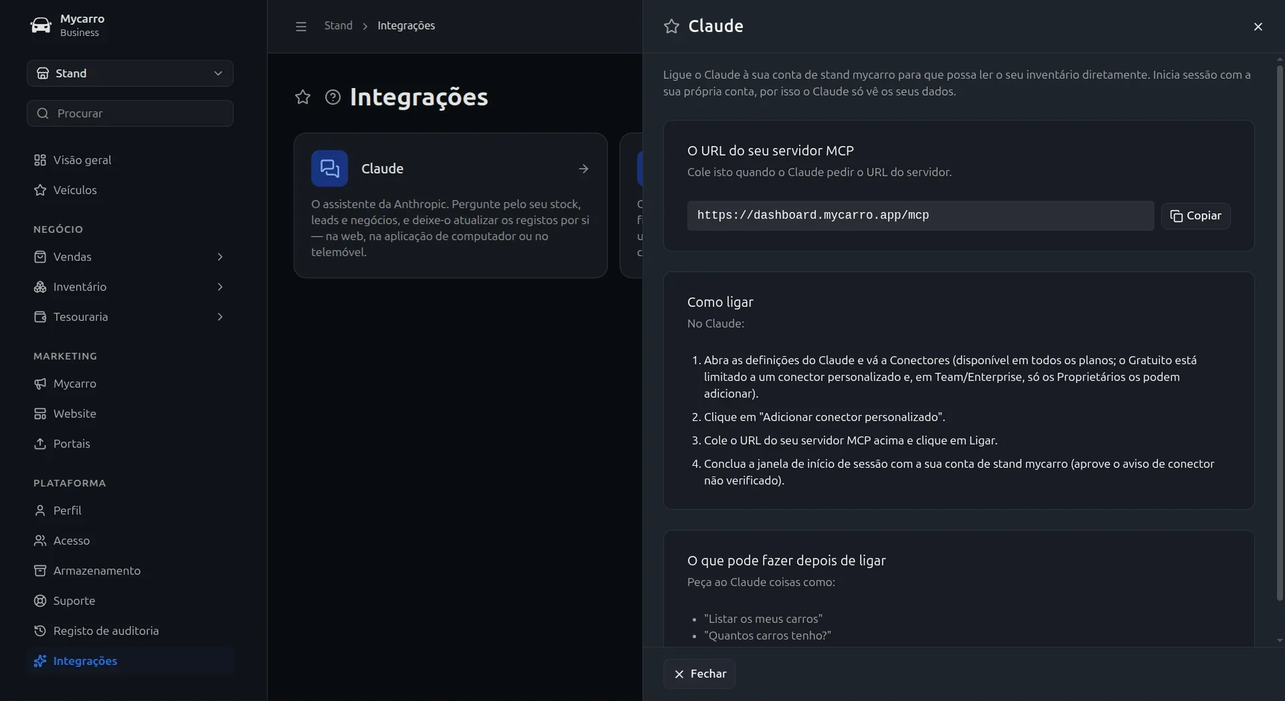Select Integrações in the sidebar

[130, 661]
